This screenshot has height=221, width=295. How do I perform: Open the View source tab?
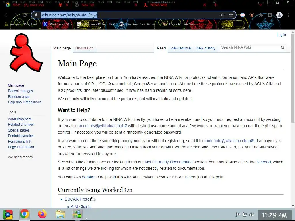pos(180,48)
